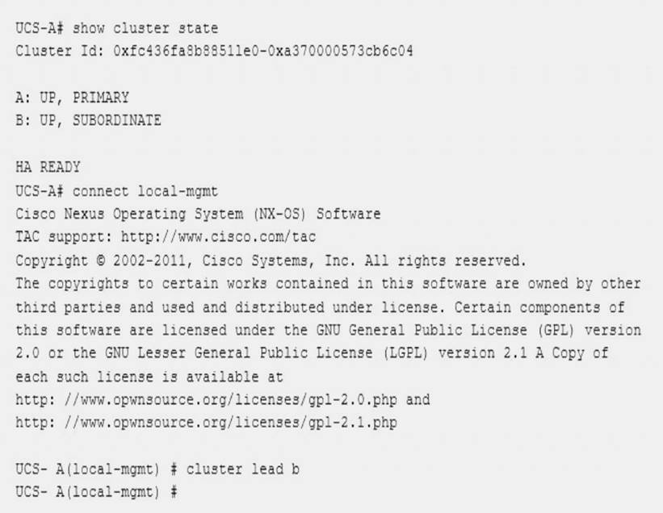
Task: Click the Cisco Nexus Operating System line
Action: [x=198, y=214]
